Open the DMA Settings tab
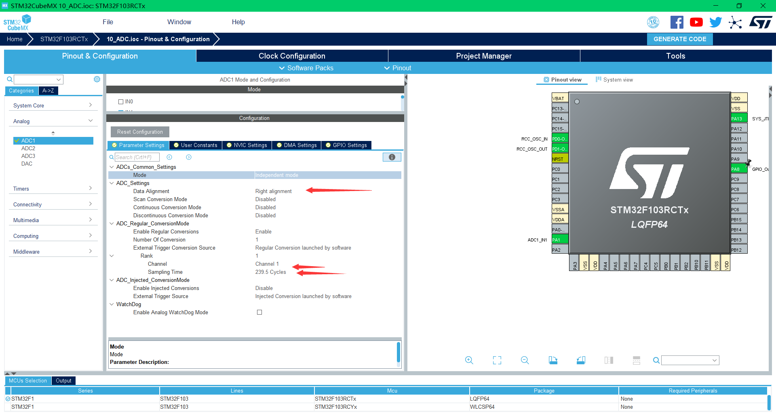 tap(297, 145)
